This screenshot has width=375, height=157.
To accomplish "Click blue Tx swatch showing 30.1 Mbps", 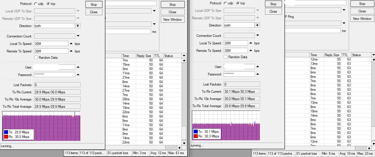I will click(196, 131).
